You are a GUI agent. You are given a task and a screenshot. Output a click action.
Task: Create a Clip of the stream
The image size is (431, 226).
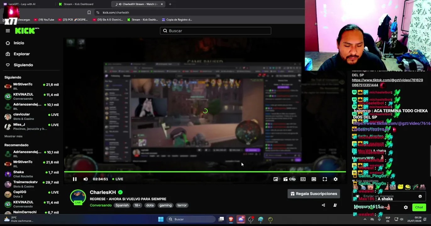pos(290,179)
